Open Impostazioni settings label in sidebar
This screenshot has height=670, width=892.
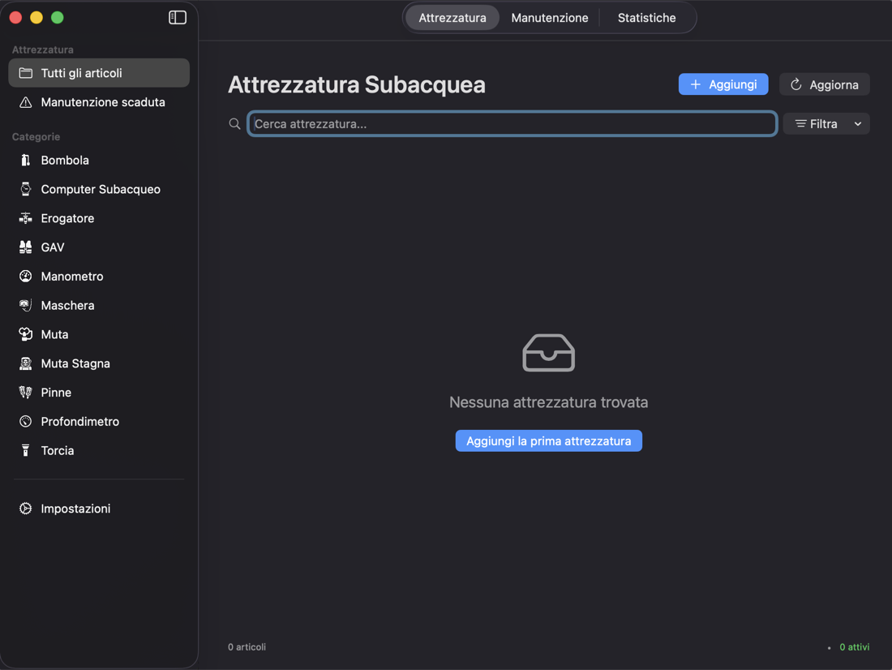(x=75, y=509)
